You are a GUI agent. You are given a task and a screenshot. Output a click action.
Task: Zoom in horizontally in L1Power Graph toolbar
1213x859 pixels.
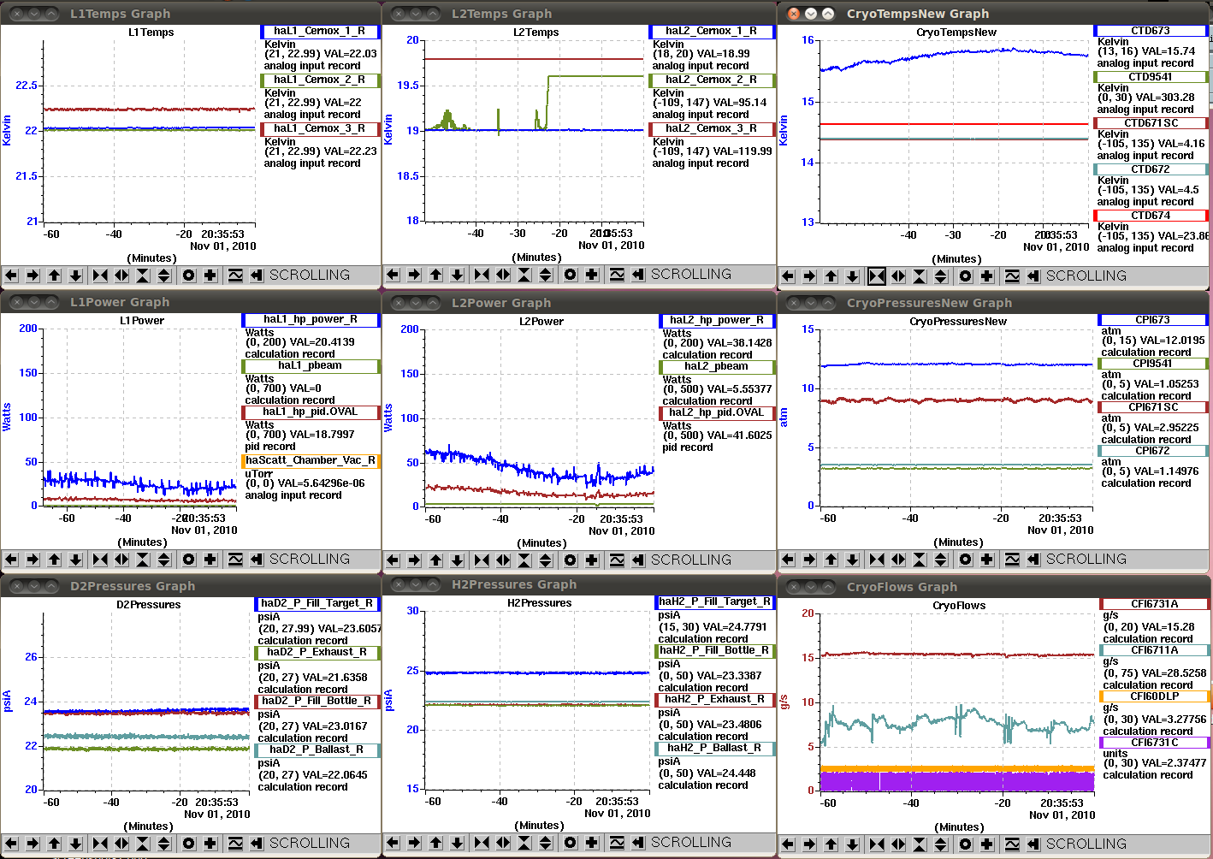point(100,560)
